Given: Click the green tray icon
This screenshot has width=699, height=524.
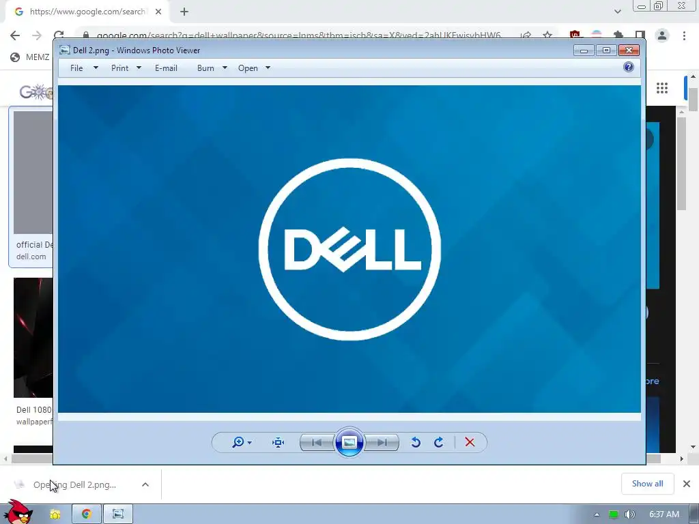Looking at the screenshot, I should point(614,514).
